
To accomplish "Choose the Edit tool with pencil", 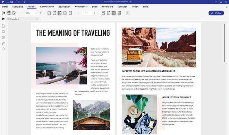I will (14, 13).
